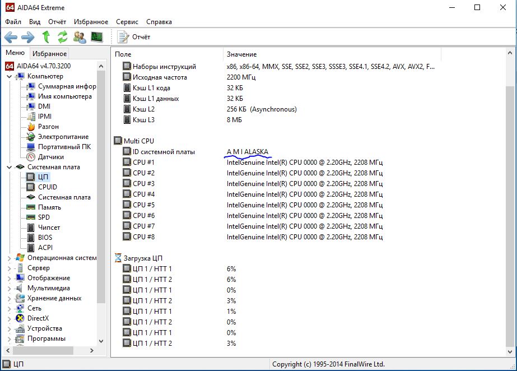The height and width of the screenshot is (371, 517).
Task: Open the Отчёт menu in the menu bar
Action: coord(57,22)
